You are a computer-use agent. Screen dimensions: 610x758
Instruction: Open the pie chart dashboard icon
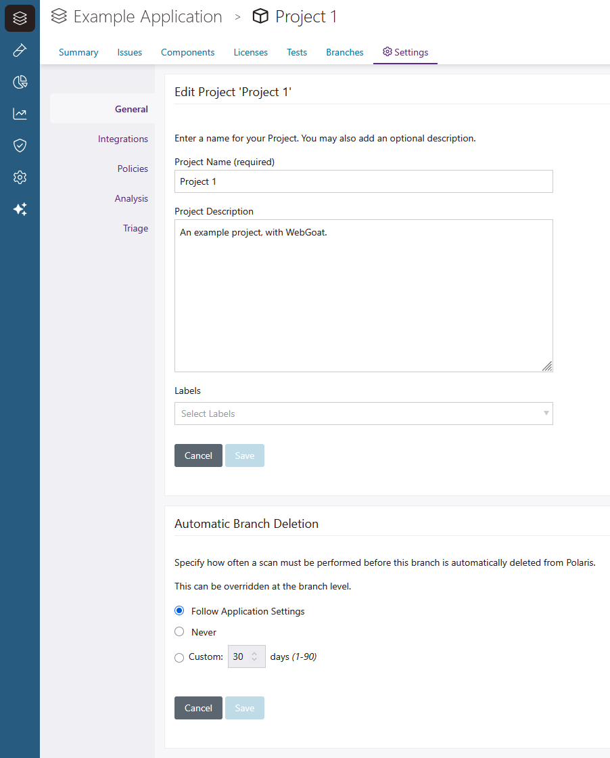pyautogui.click(x=20, y=83)
